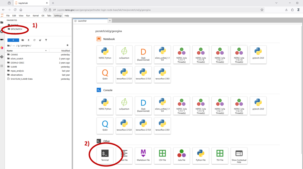
Task: Click the upload files icon
Action: pyautogui.click(x=29, y=40)
